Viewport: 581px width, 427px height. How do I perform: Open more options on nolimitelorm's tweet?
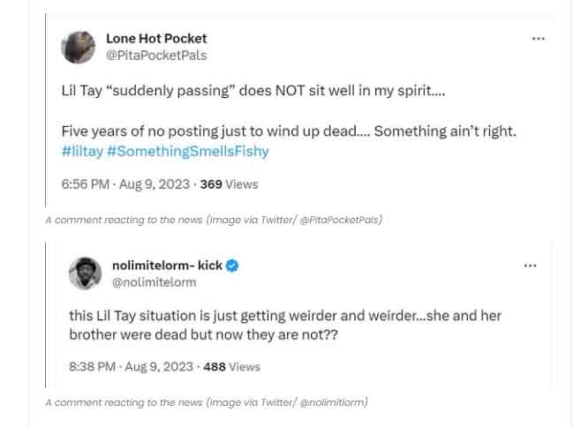(x=530, y=266)
